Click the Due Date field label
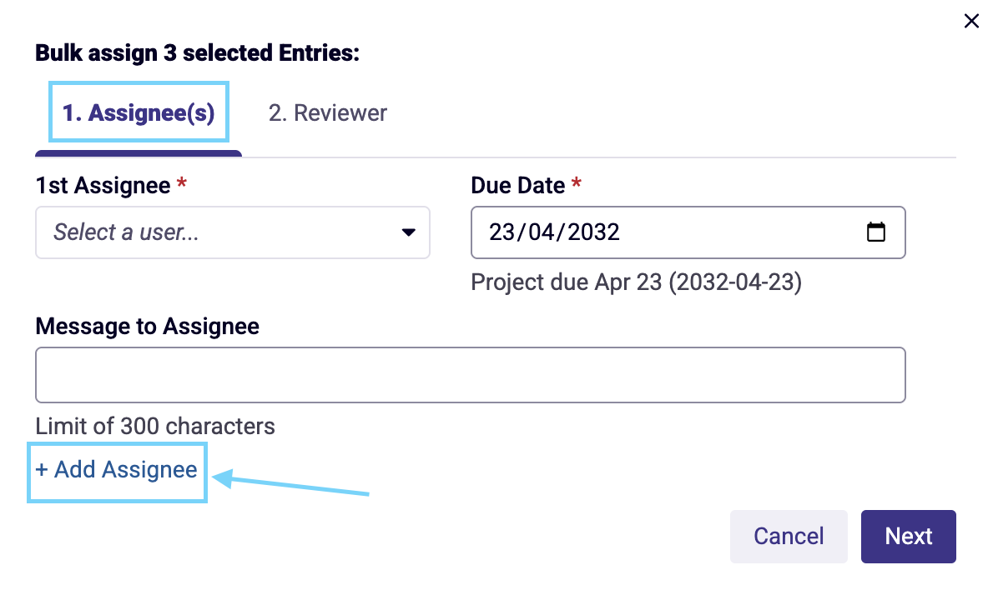This screenshot has height=600, width=993. (x=517, y=185)
